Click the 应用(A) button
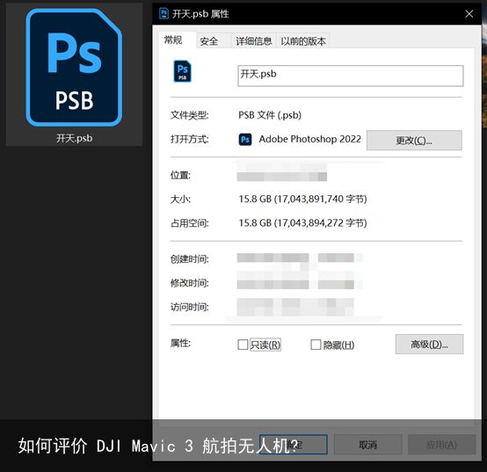 (x=441, y=445)
